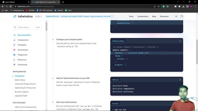The height and width of the screenshot is (111, 198).
Task: Open a new browser tab
Action: point(63,2)
